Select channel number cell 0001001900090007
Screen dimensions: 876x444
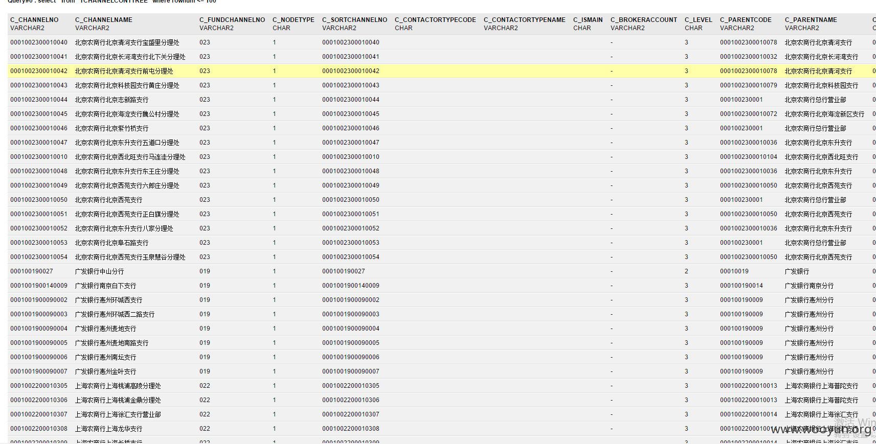39,371
